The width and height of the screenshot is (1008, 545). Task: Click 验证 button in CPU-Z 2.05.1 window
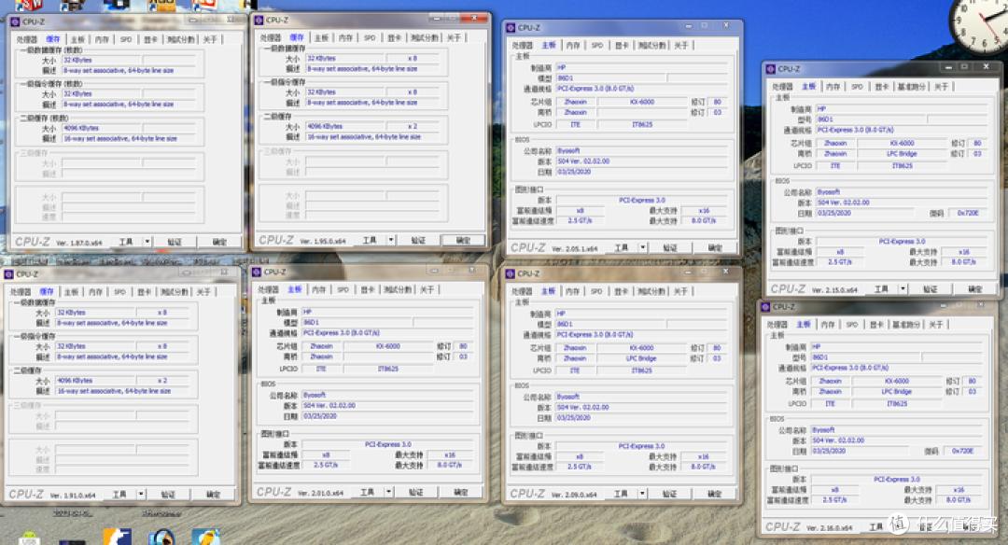pyautogui.click(x=670, y=247)
